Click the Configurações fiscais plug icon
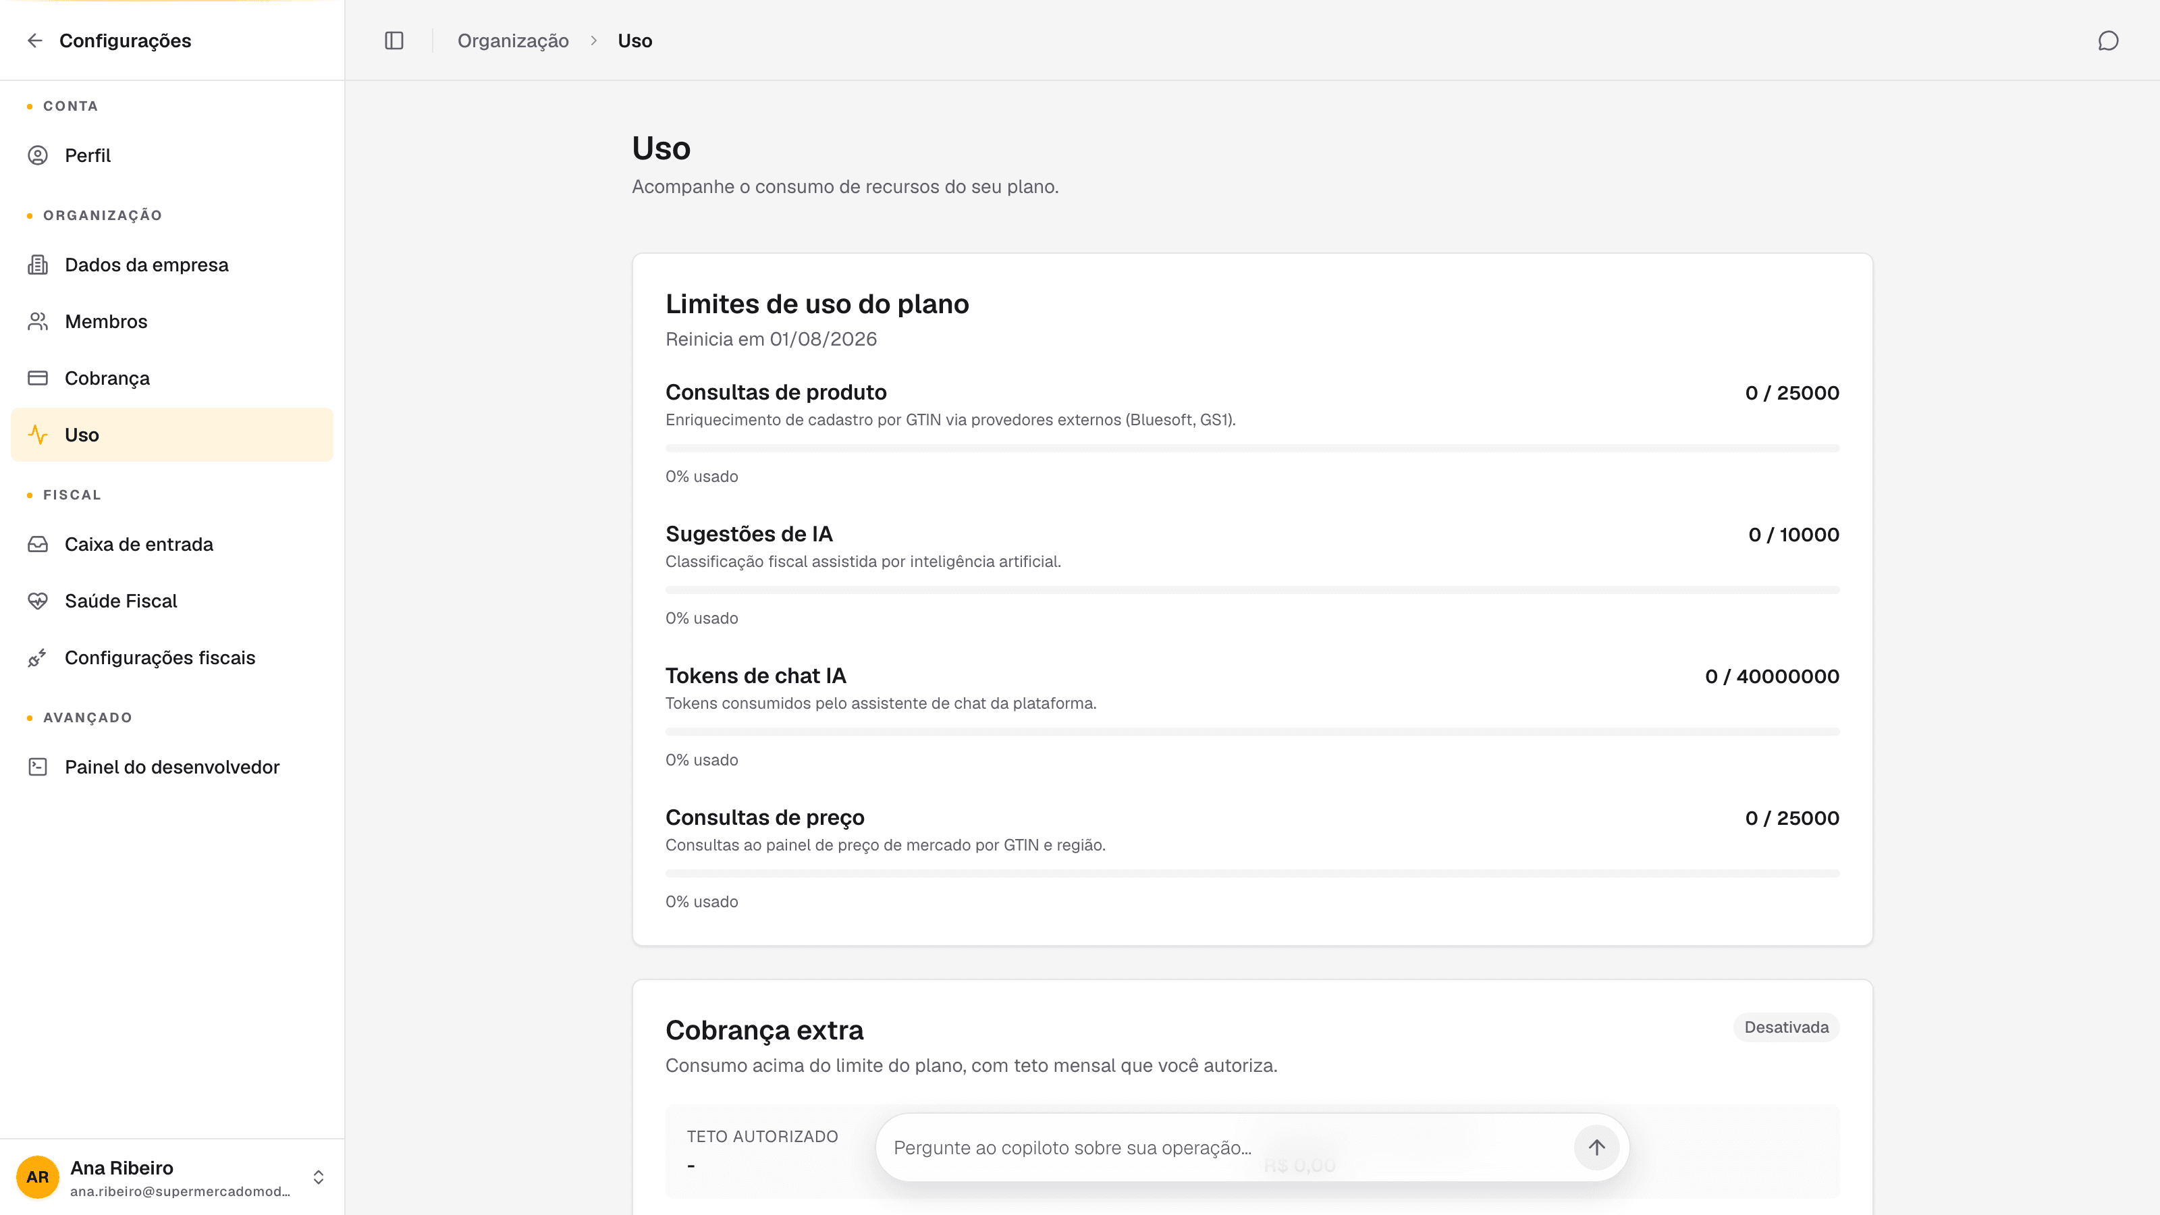2160x1215 pixels. [38, 658]
